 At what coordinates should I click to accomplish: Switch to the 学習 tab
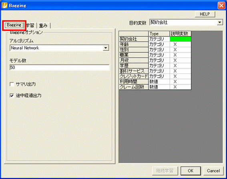tap(30, 26)
